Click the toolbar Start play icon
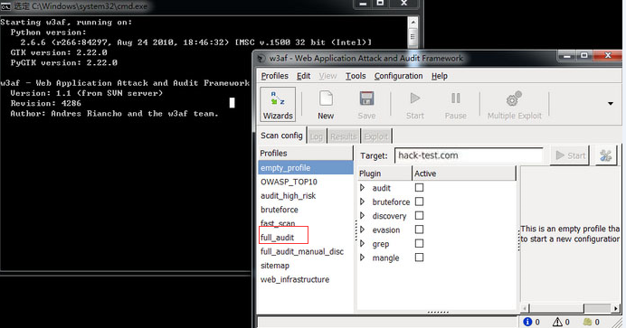The height and width of the screenshot is (328, 626). [x=415, y=98]
